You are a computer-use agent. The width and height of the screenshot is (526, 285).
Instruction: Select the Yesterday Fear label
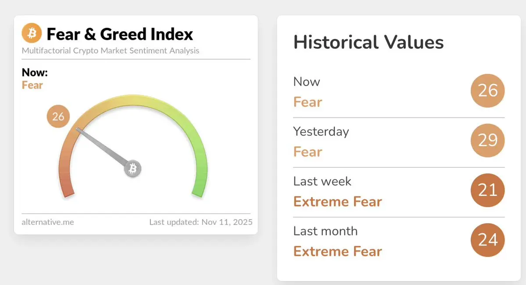click(x=308, y=152)
